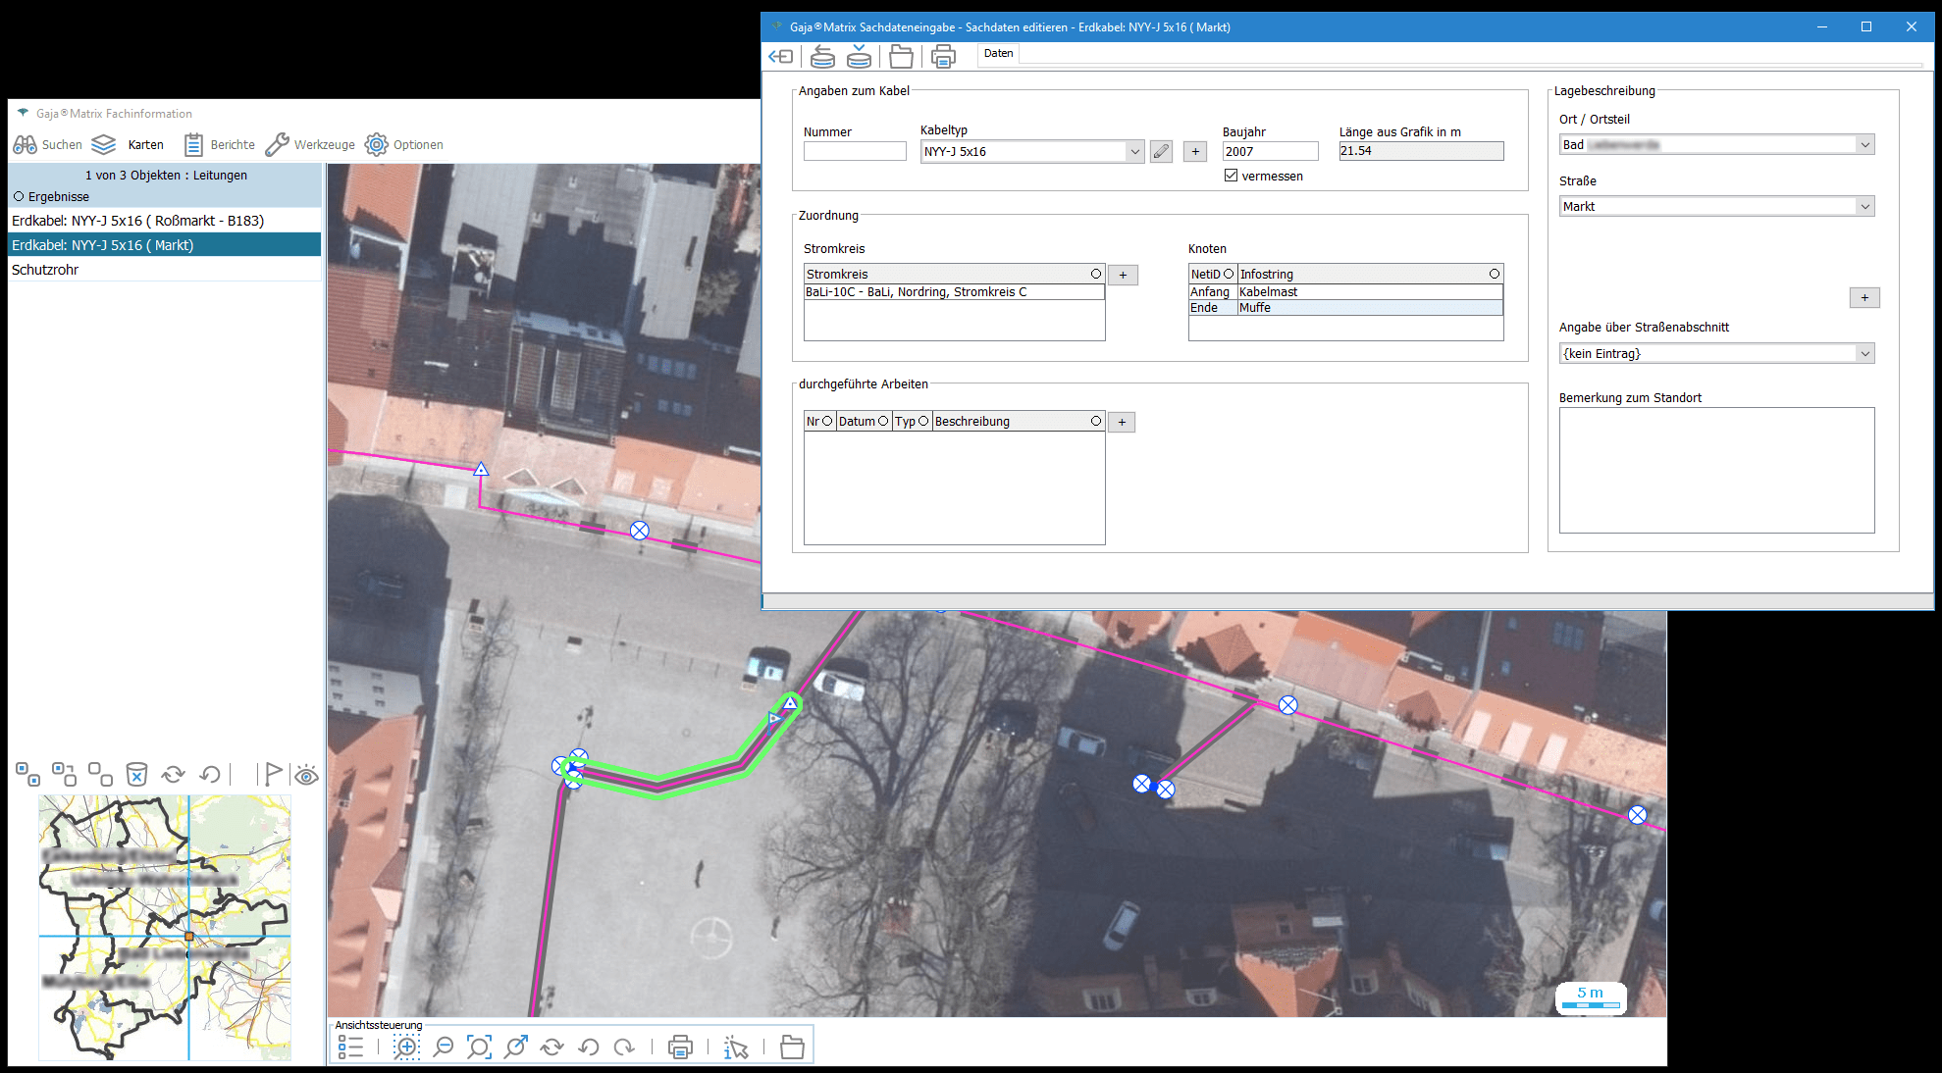Switch to the Daten tab
This screenshot has width=1942, height=1073.
pos(998,54)
